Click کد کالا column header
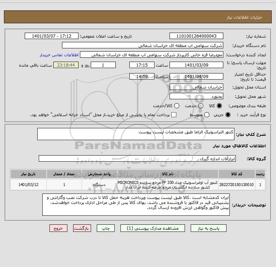Image resolution: width=276 pixels, height=267 pixels. 237,174
